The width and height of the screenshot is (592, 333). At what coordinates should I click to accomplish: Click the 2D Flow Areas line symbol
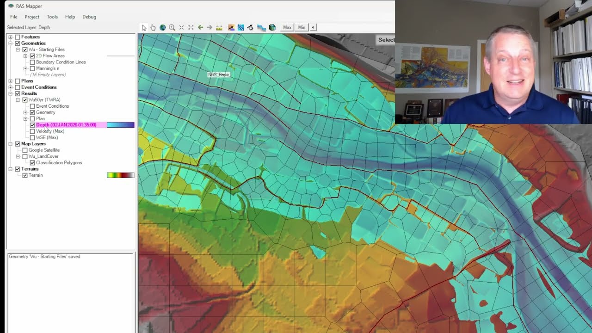click(120, 56)
